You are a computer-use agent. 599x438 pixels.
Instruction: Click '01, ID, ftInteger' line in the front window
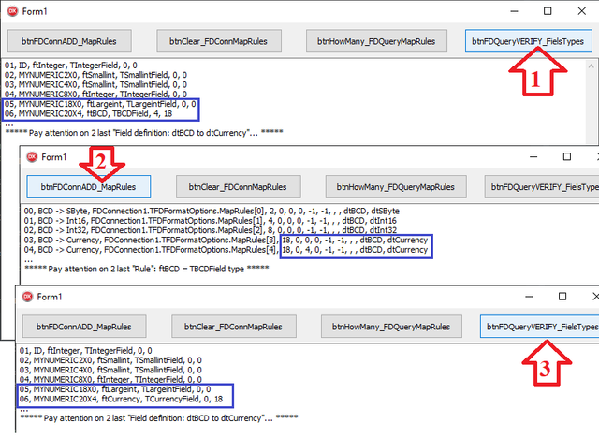pyautogui.click(x=86, y=351)
